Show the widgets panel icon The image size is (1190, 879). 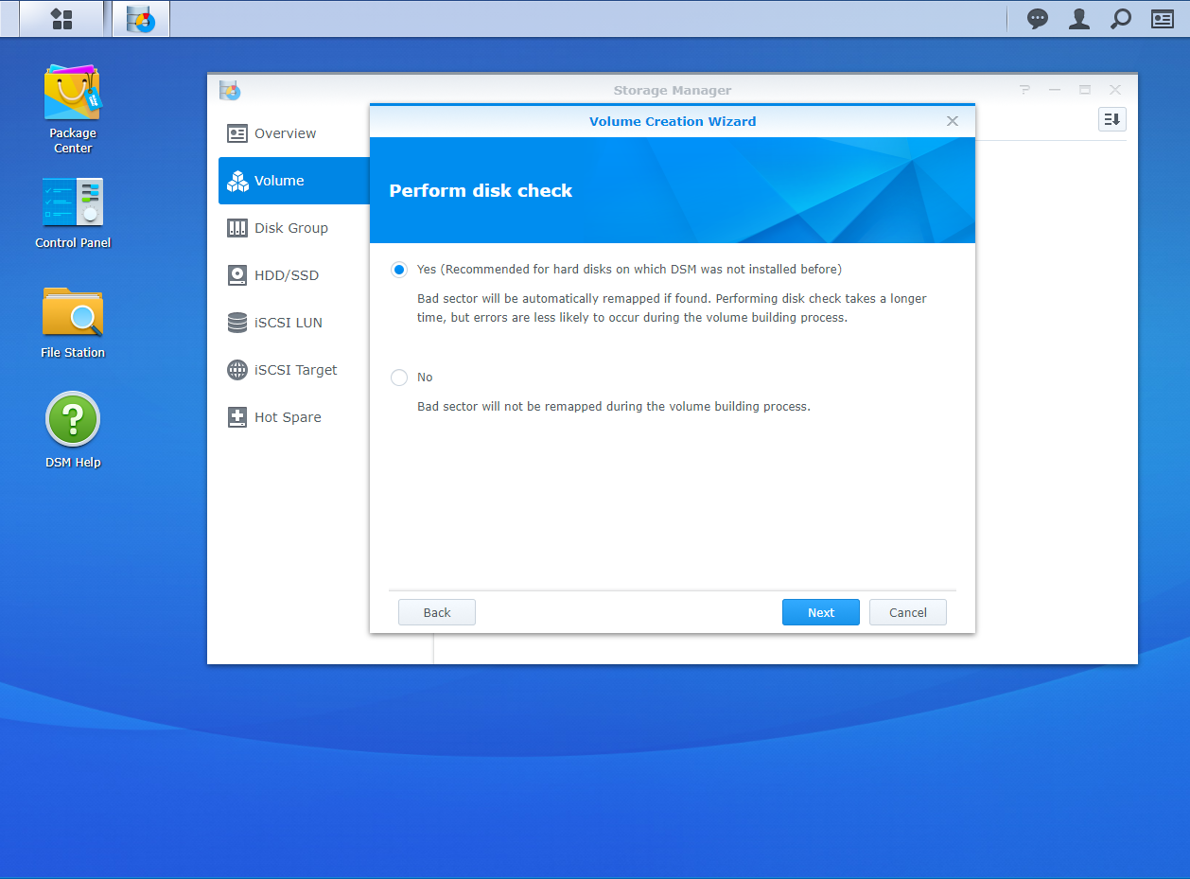tap(1163, 19)
